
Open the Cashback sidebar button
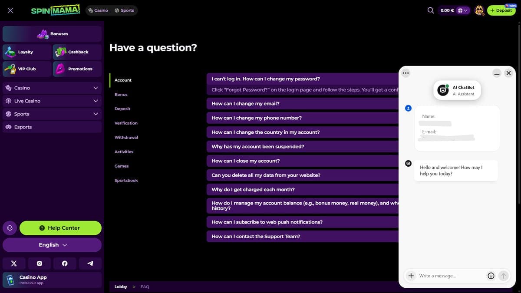(x=77, y=52)
